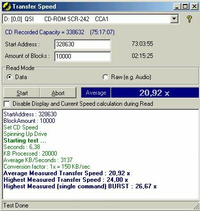This screenshot has height=211, width=200.
Task: Minimize the Transfer Speed window
Action: click(177, 7)
